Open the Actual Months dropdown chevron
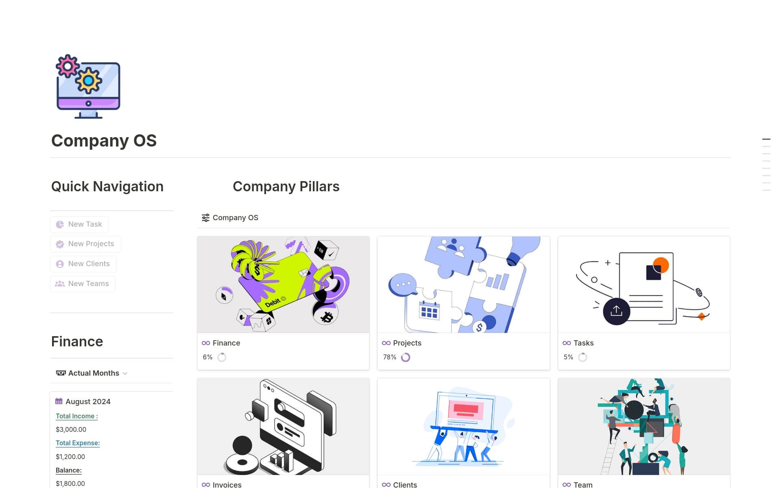 tap(125, 373)
